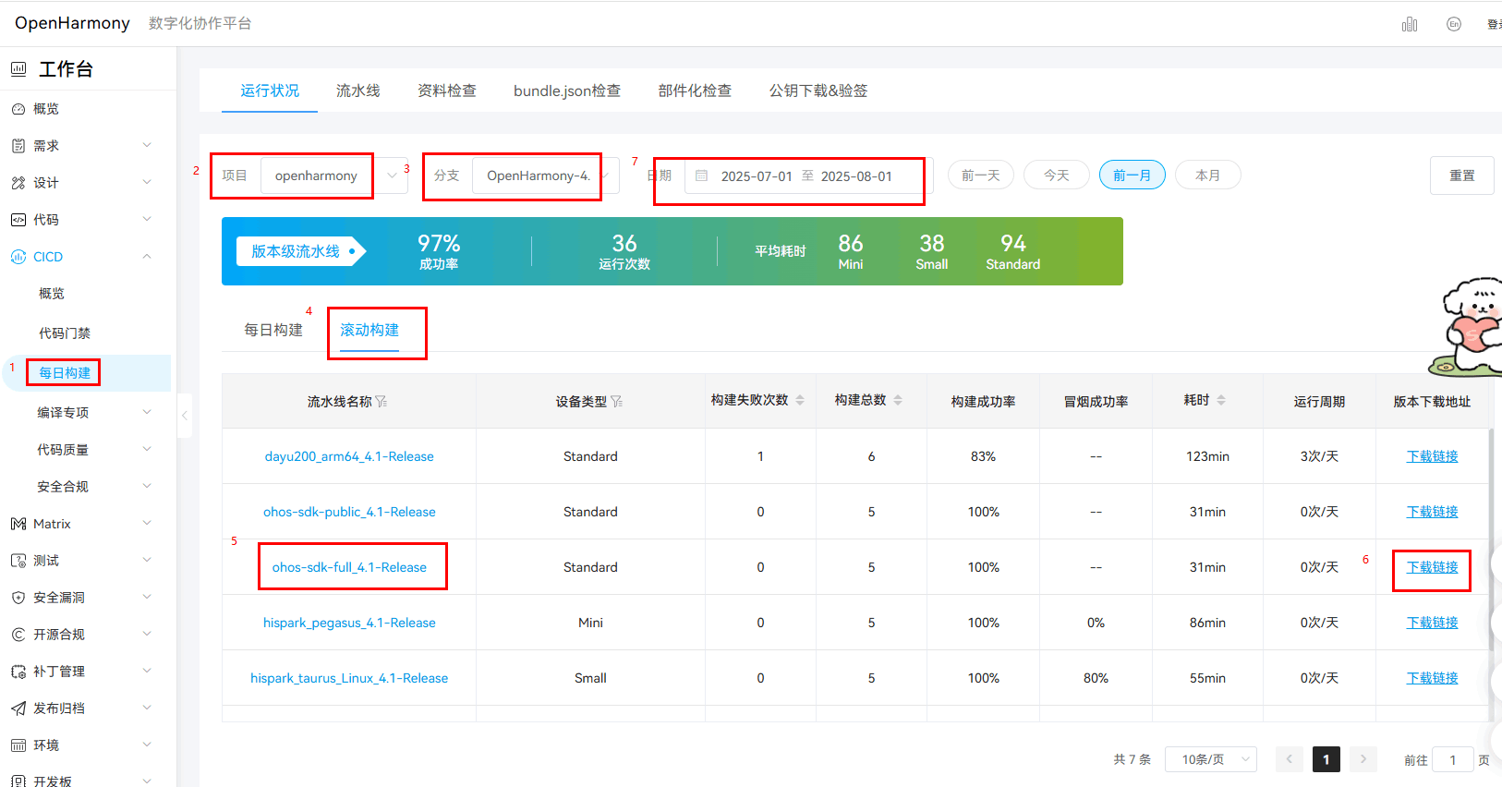This screenshot has width=1502, height=787.
Task: Switch to the 流水线 tab
Action: click(358, 91)
